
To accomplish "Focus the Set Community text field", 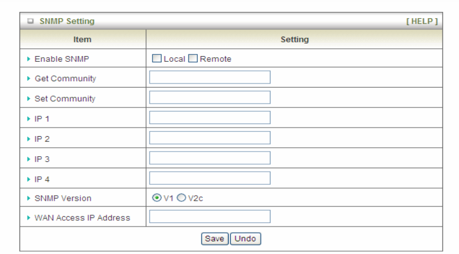I will click(210, 97).
